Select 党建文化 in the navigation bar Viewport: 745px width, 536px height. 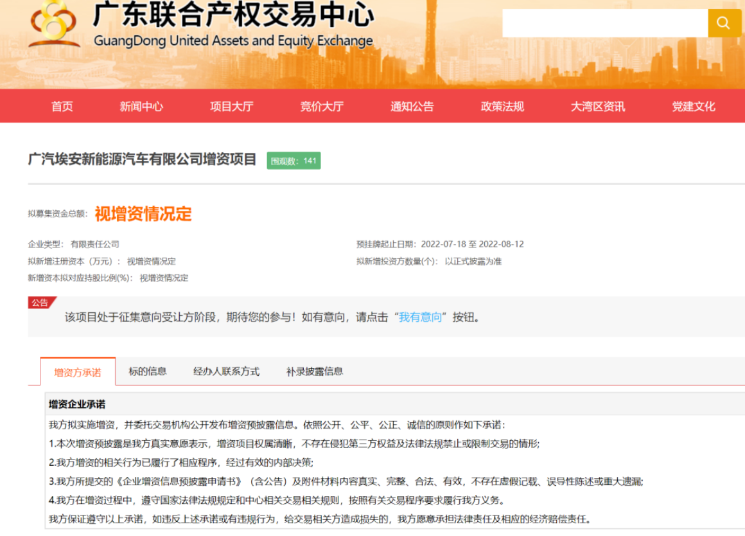[x=693, y=107]
